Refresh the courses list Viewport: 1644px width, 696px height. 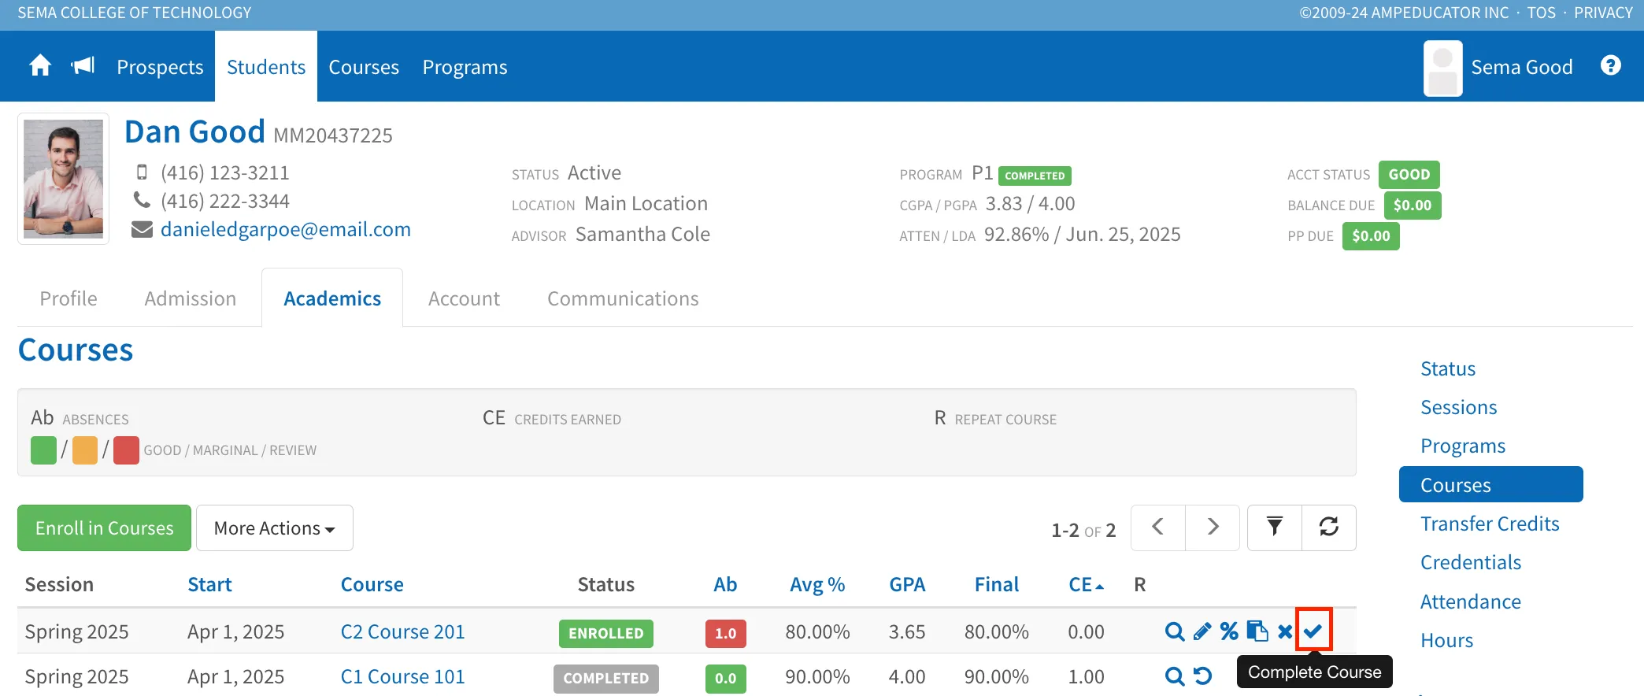click(1329, 528)
